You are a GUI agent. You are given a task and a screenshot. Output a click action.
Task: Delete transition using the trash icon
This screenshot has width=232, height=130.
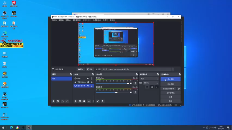coord(152,87)
